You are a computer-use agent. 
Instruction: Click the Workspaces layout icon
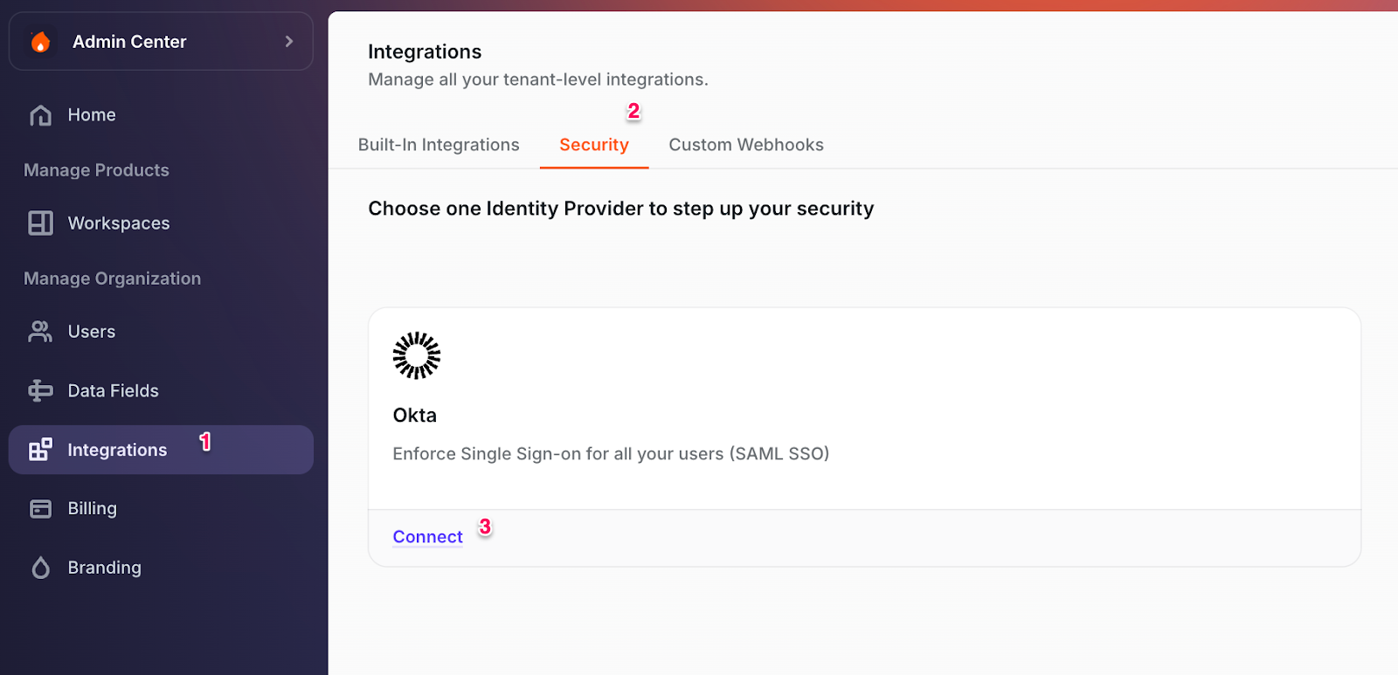[40, 224]
